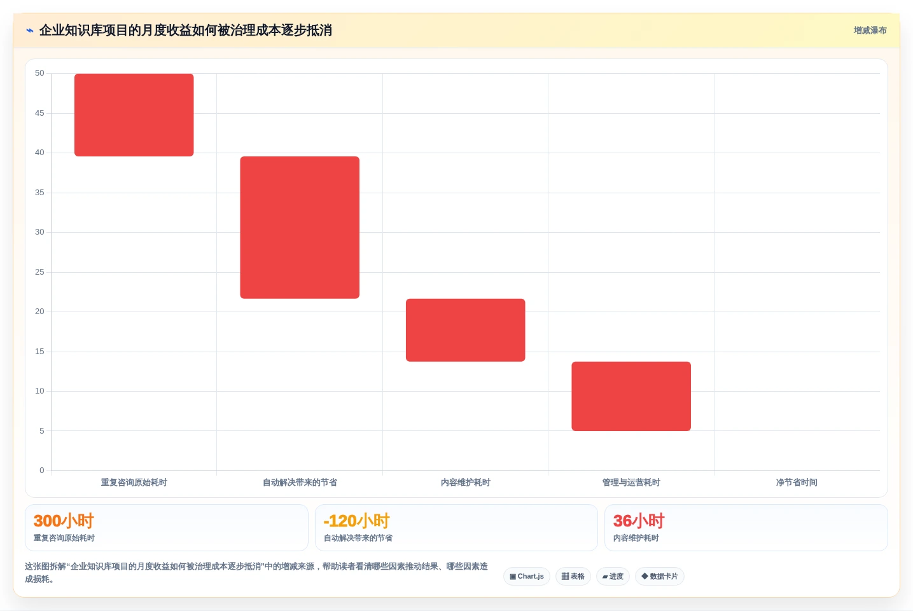Click the red bar for 重复咨询原始耗时
Viewport: 913px width, 611px height.
[x=134, y=115]
